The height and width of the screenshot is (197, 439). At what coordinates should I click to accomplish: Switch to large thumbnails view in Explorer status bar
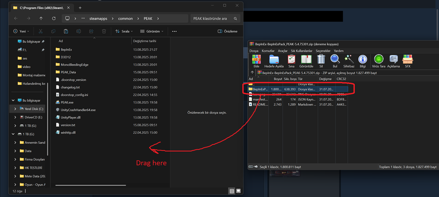point(238,191)
